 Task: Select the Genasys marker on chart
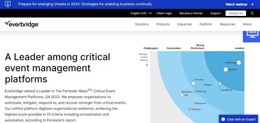click(193, 83)
